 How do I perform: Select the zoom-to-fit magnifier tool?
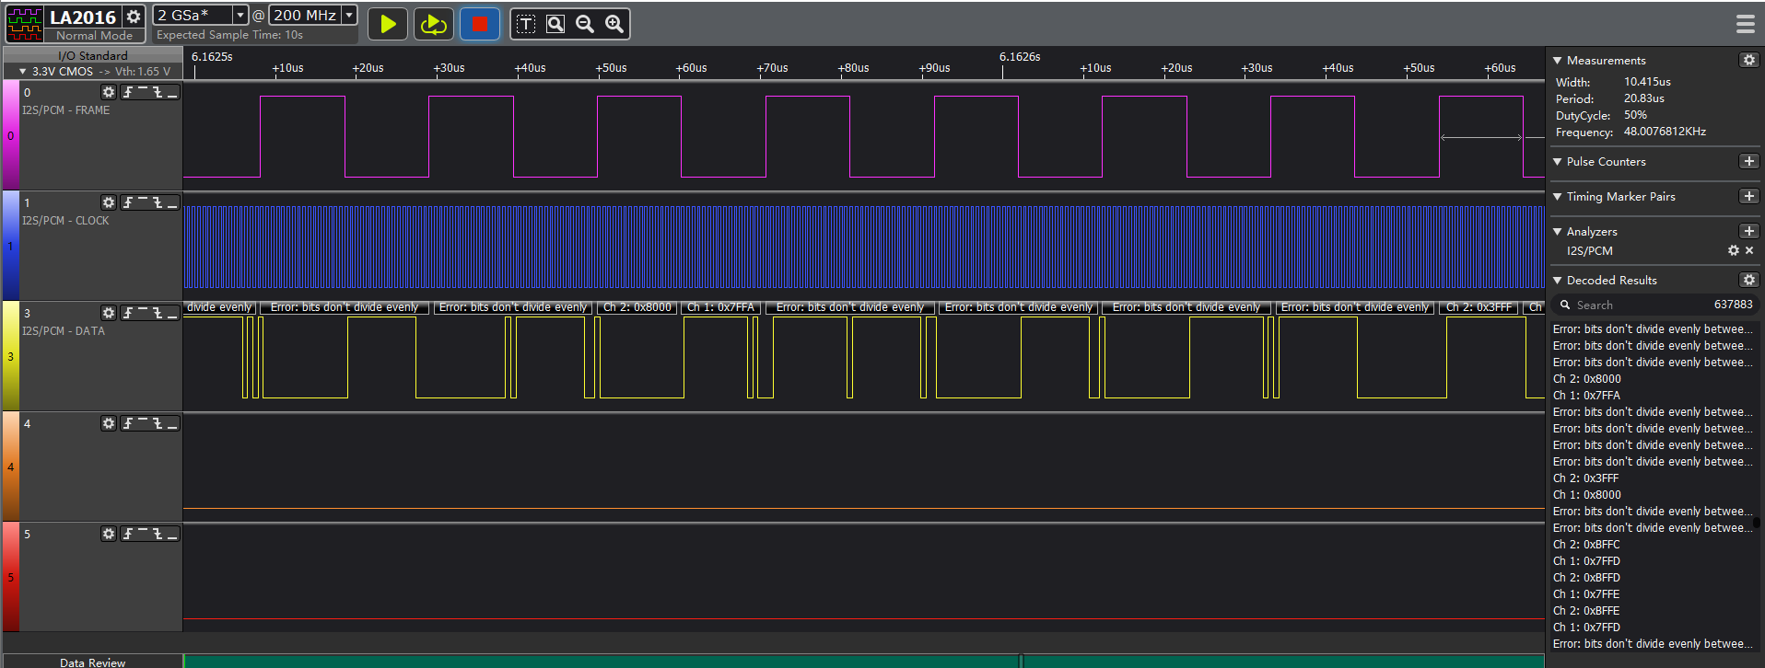click(555, 24)
